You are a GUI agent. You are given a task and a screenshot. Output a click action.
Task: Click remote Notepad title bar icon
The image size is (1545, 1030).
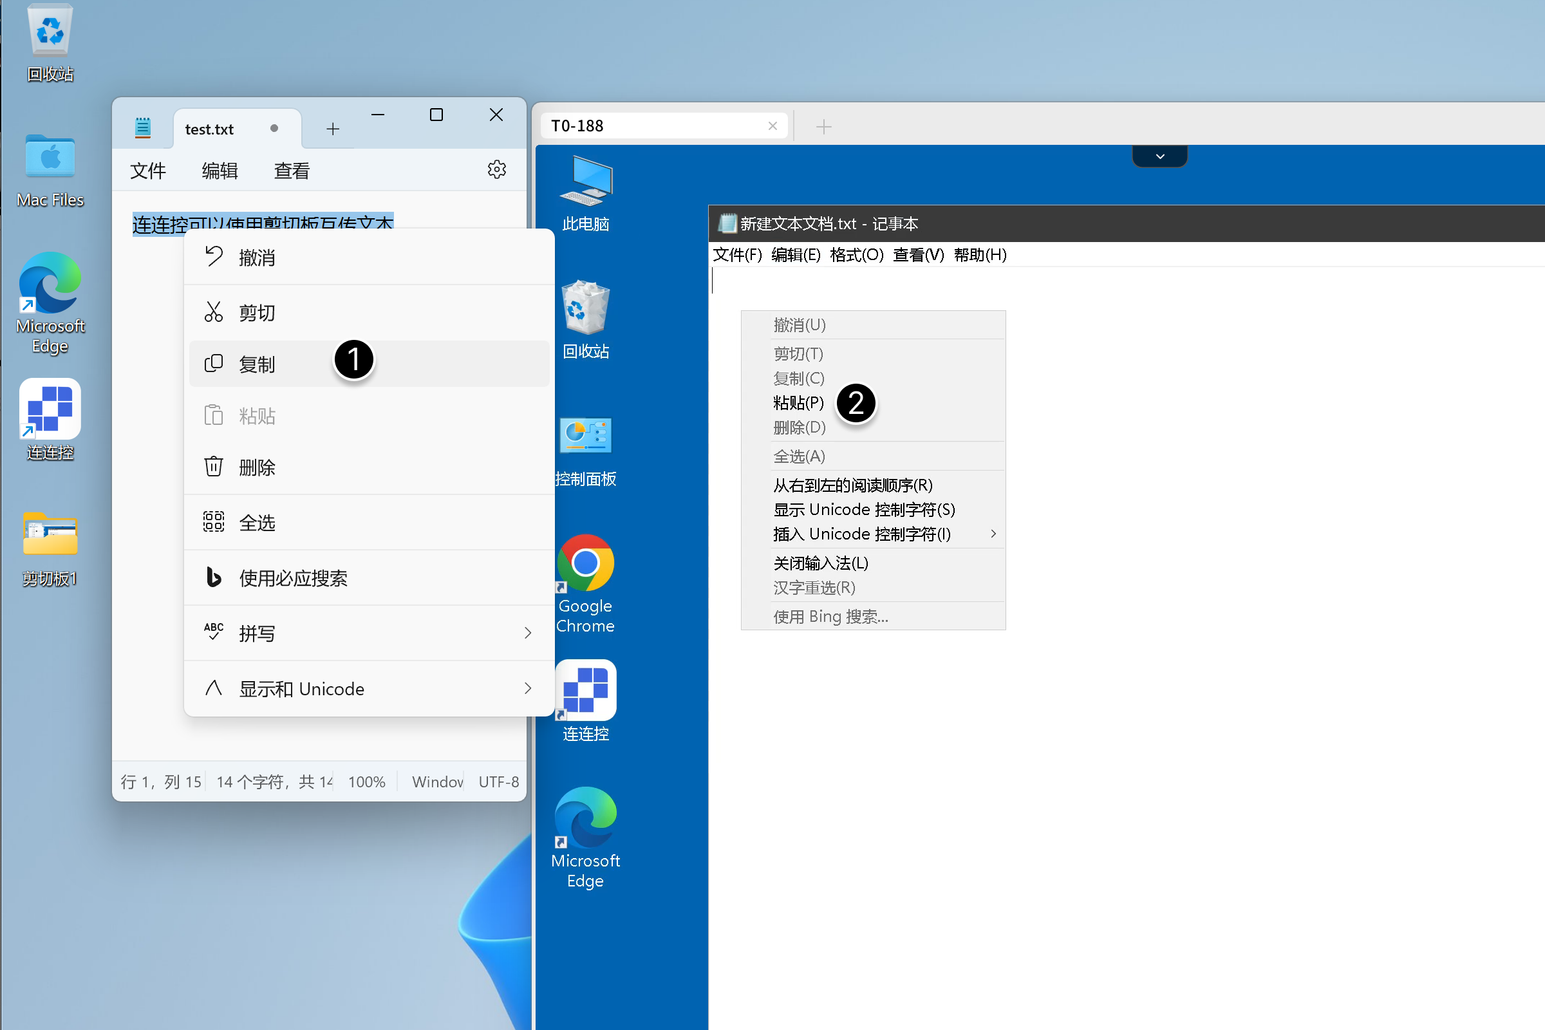click(x=727, y=223)
